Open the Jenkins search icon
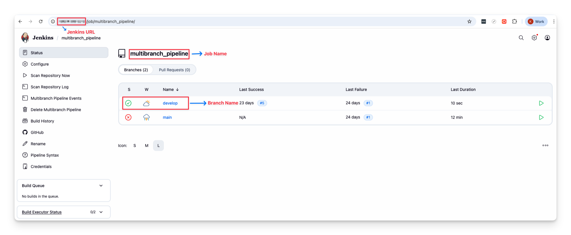The height and width of the screenshot is (235, 571). click(521, 38)
